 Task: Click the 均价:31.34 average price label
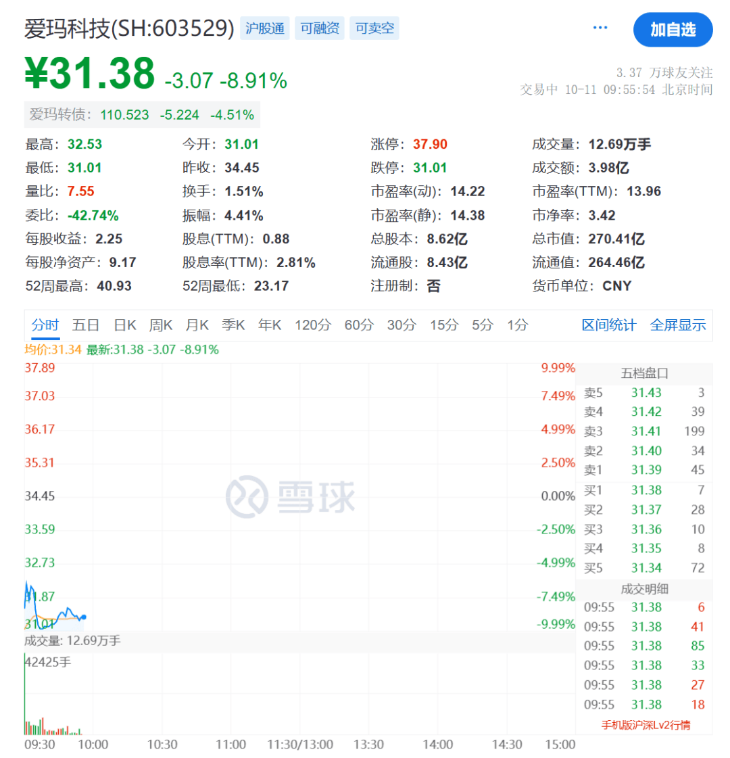53,350
